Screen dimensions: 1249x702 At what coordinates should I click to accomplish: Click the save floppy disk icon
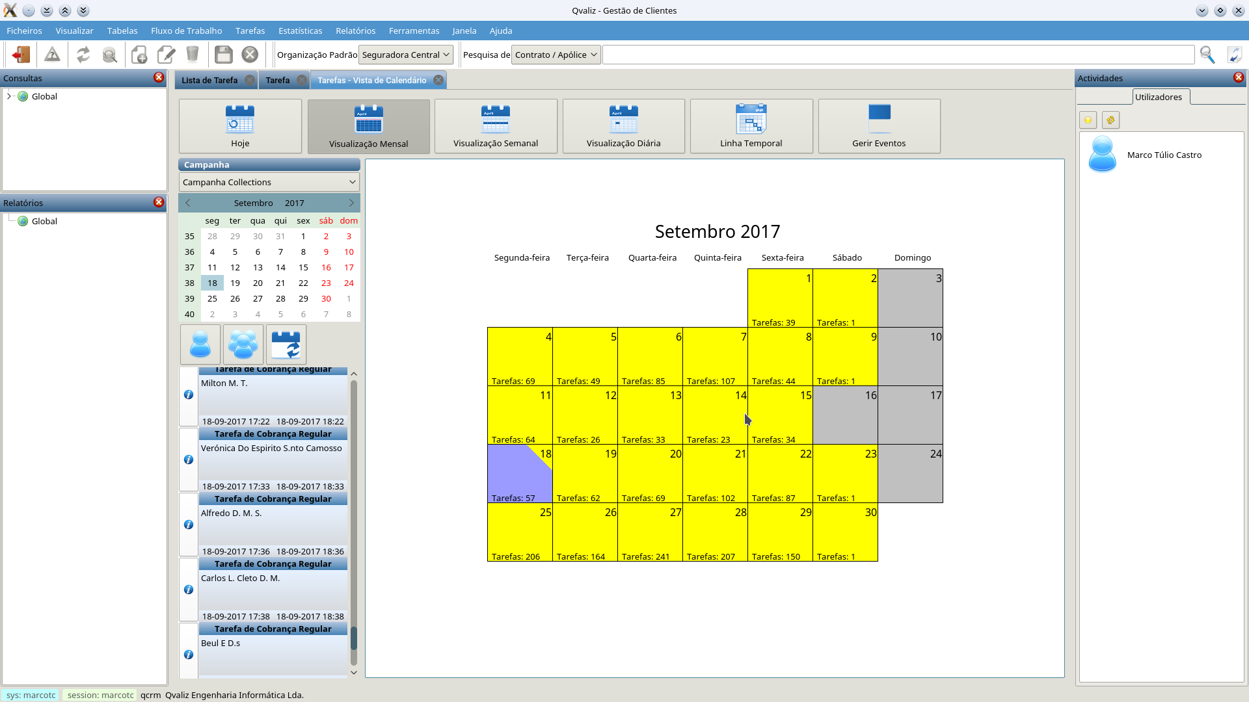223,55
